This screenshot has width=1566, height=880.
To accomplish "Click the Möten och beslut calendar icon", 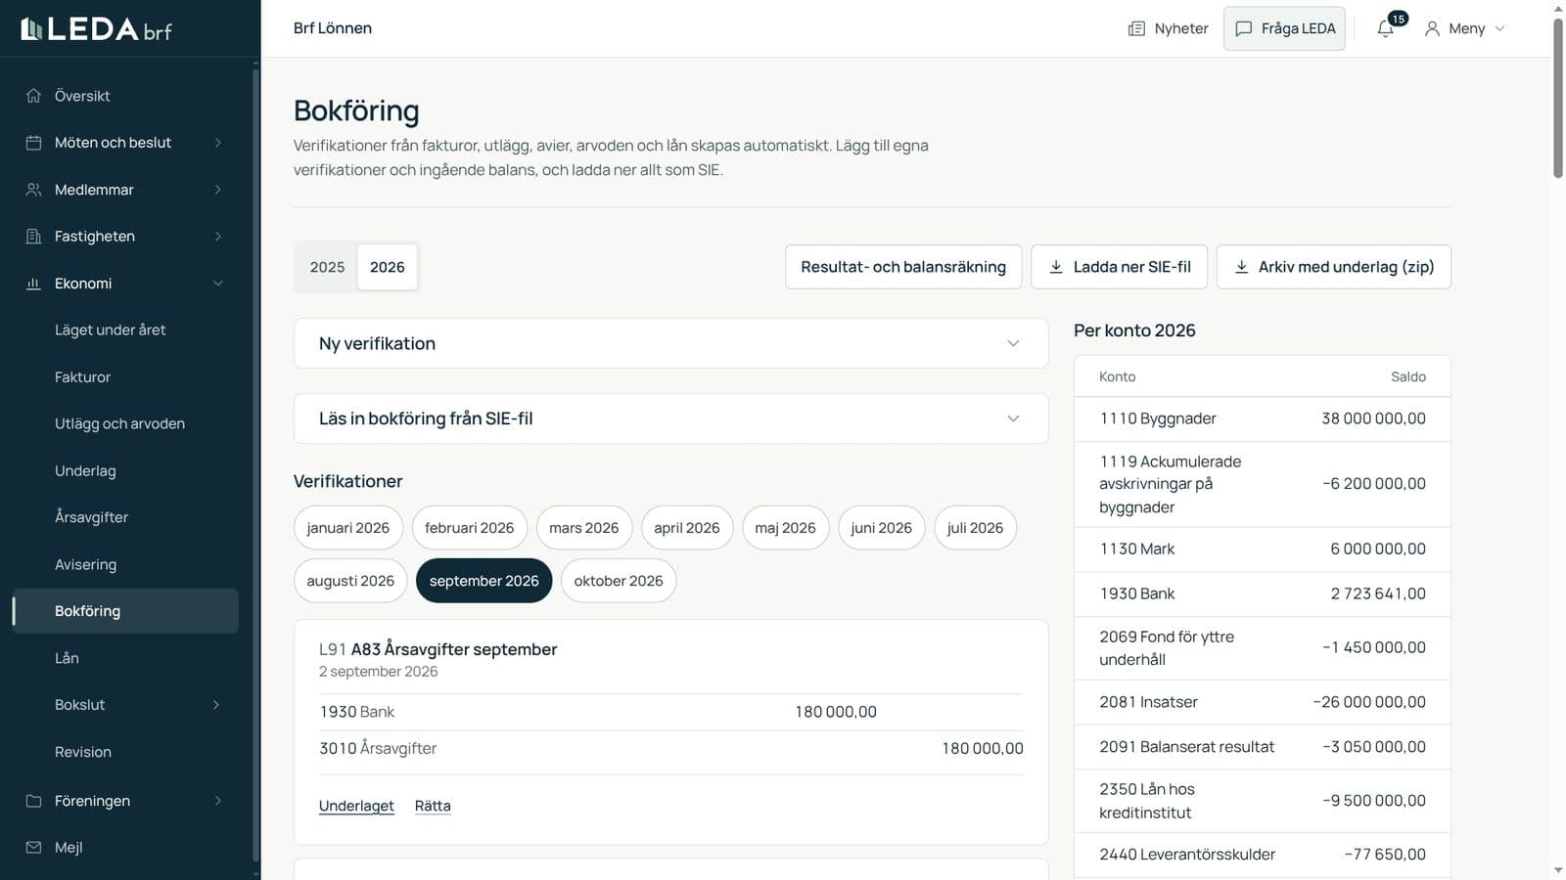I will (33, 143).
